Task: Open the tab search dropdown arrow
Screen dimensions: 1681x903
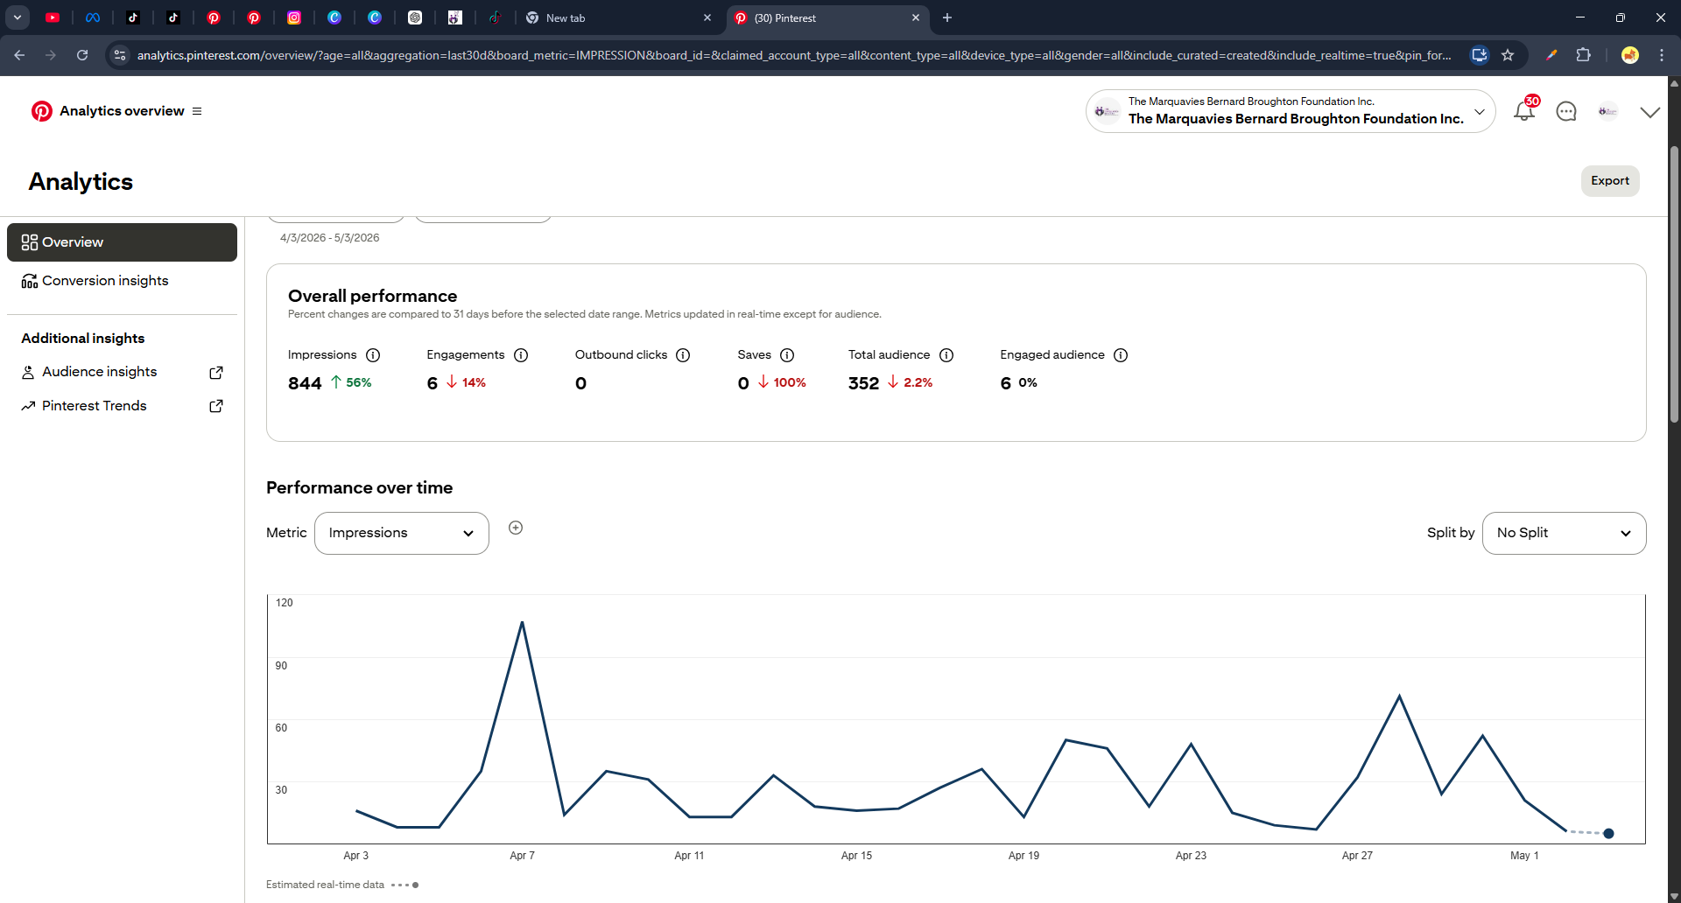Action: pyautogui.click(x=17, y=17)
